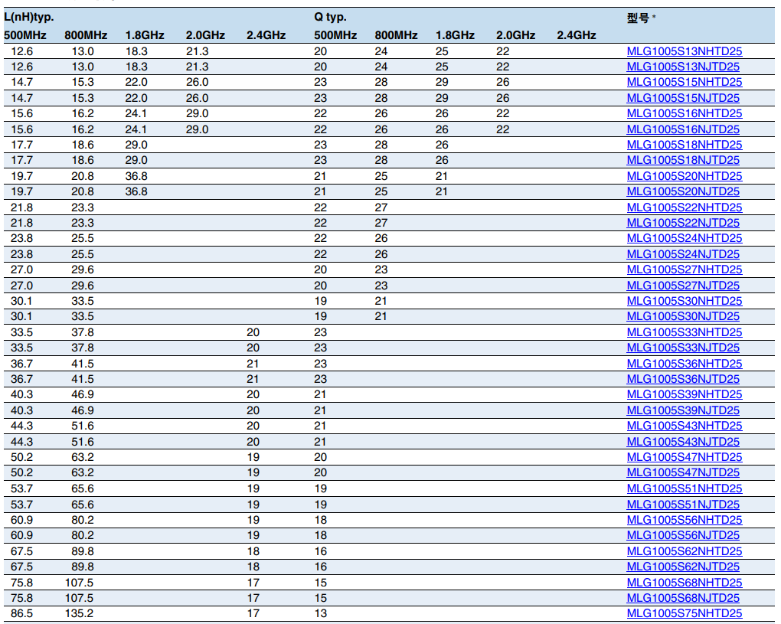The image size is (781, 624).
Task: Open the MLG1005S22NJTD25 part link
Action: pyautogui.click(x=683, y=223)
